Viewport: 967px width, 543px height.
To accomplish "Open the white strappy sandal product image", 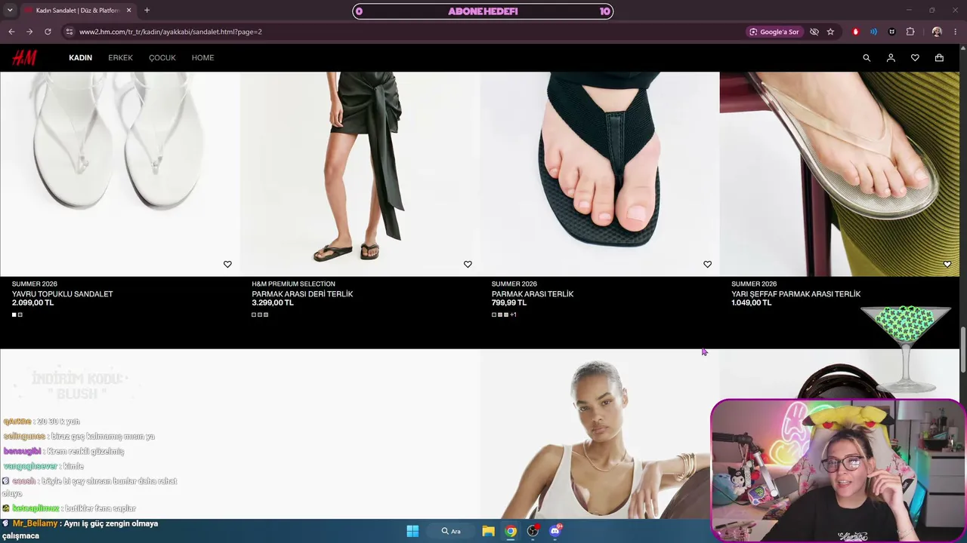I will pos(120,174).
